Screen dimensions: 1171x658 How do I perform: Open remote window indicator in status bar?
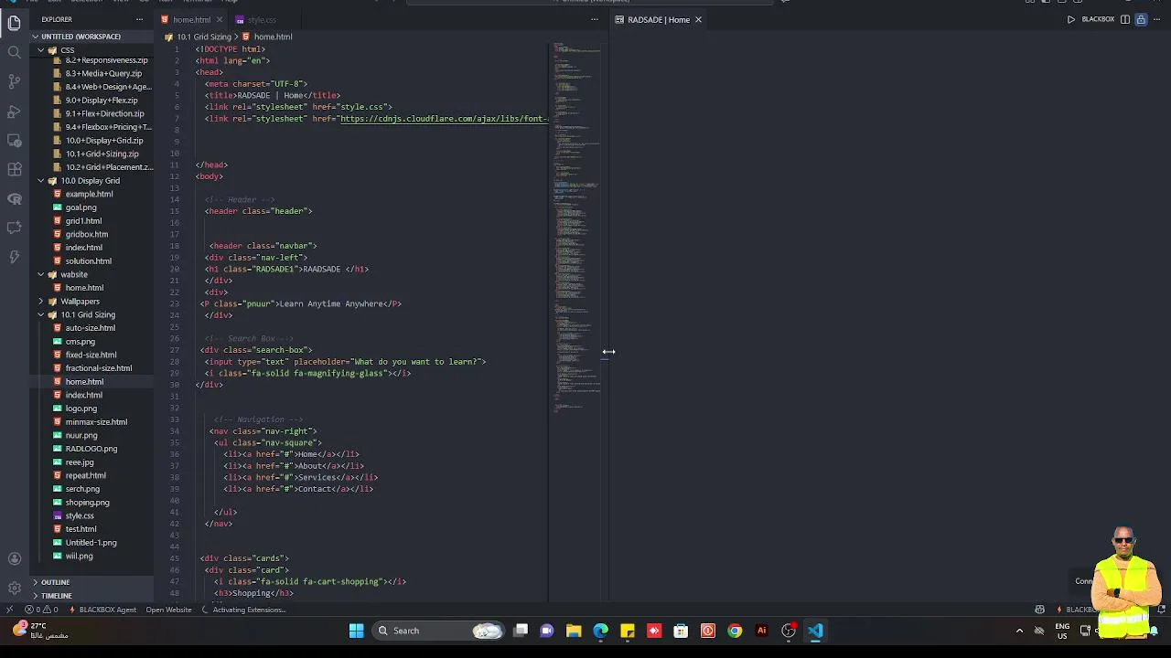tap(9, 610)
